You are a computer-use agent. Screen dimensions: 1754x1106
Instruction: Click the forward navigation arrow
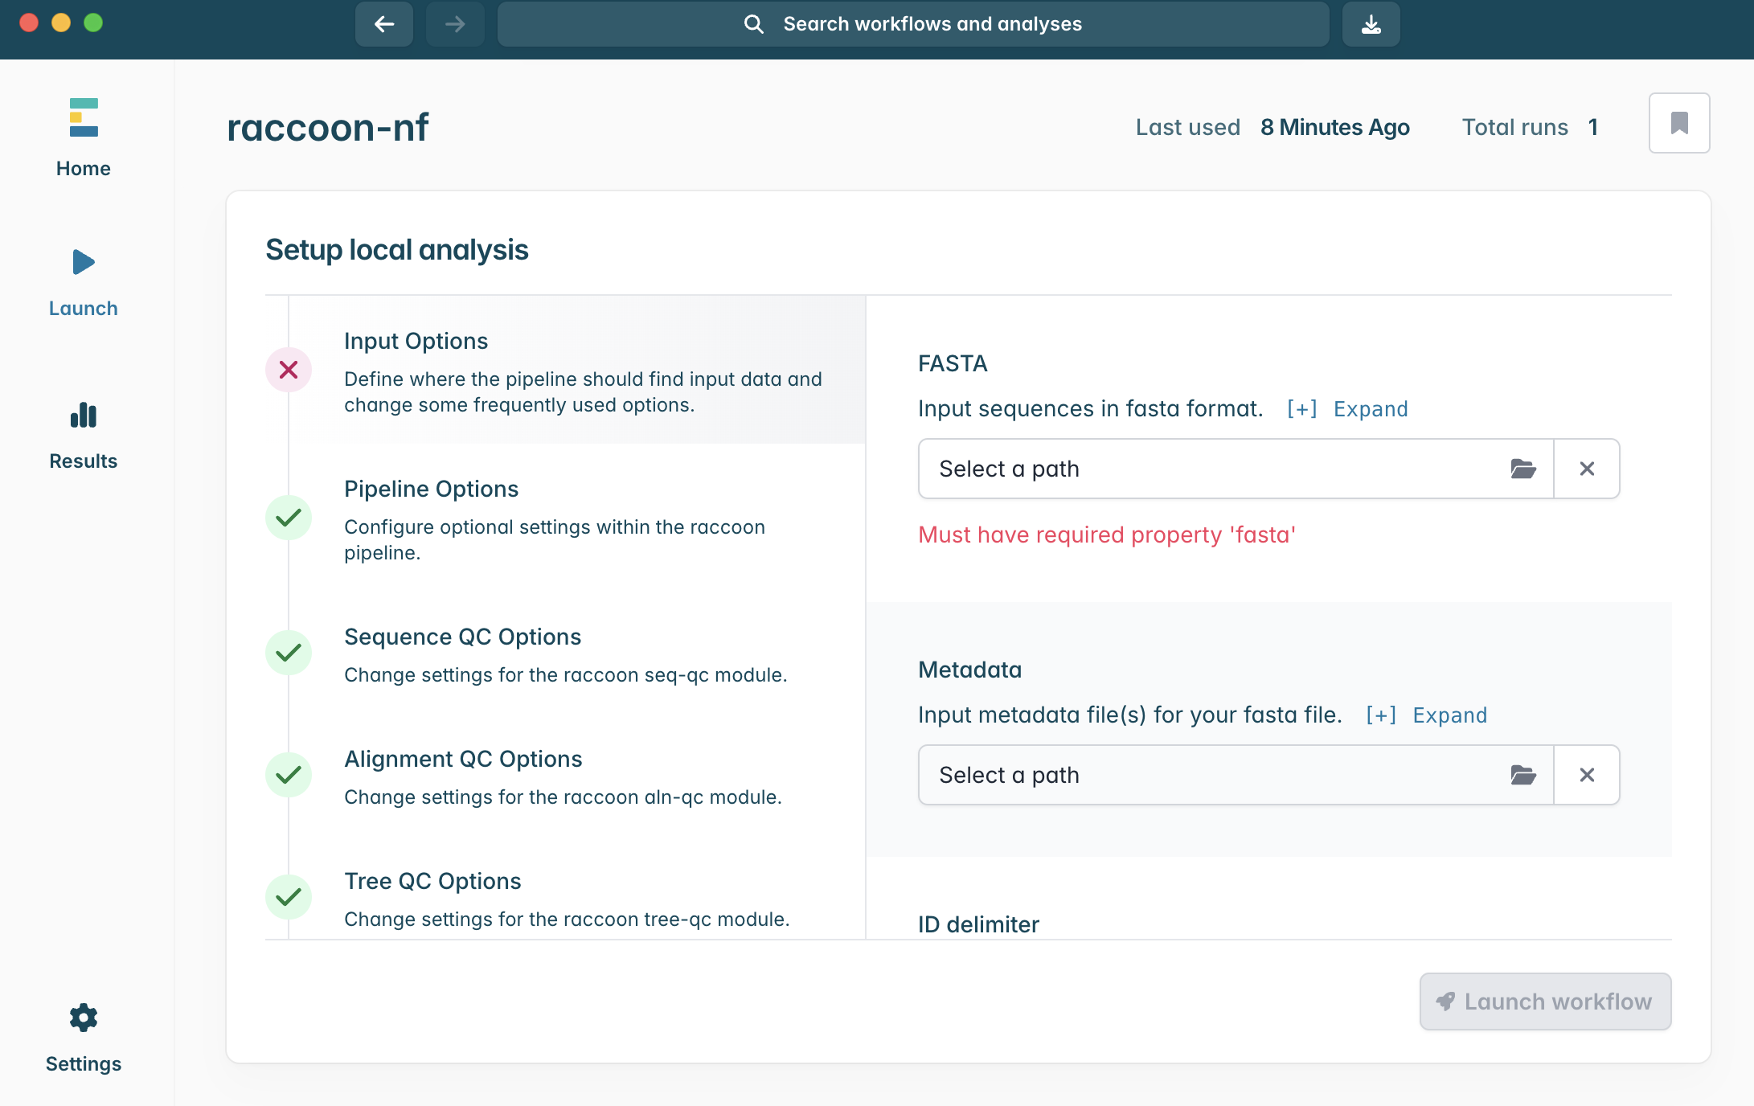[455, 24]
